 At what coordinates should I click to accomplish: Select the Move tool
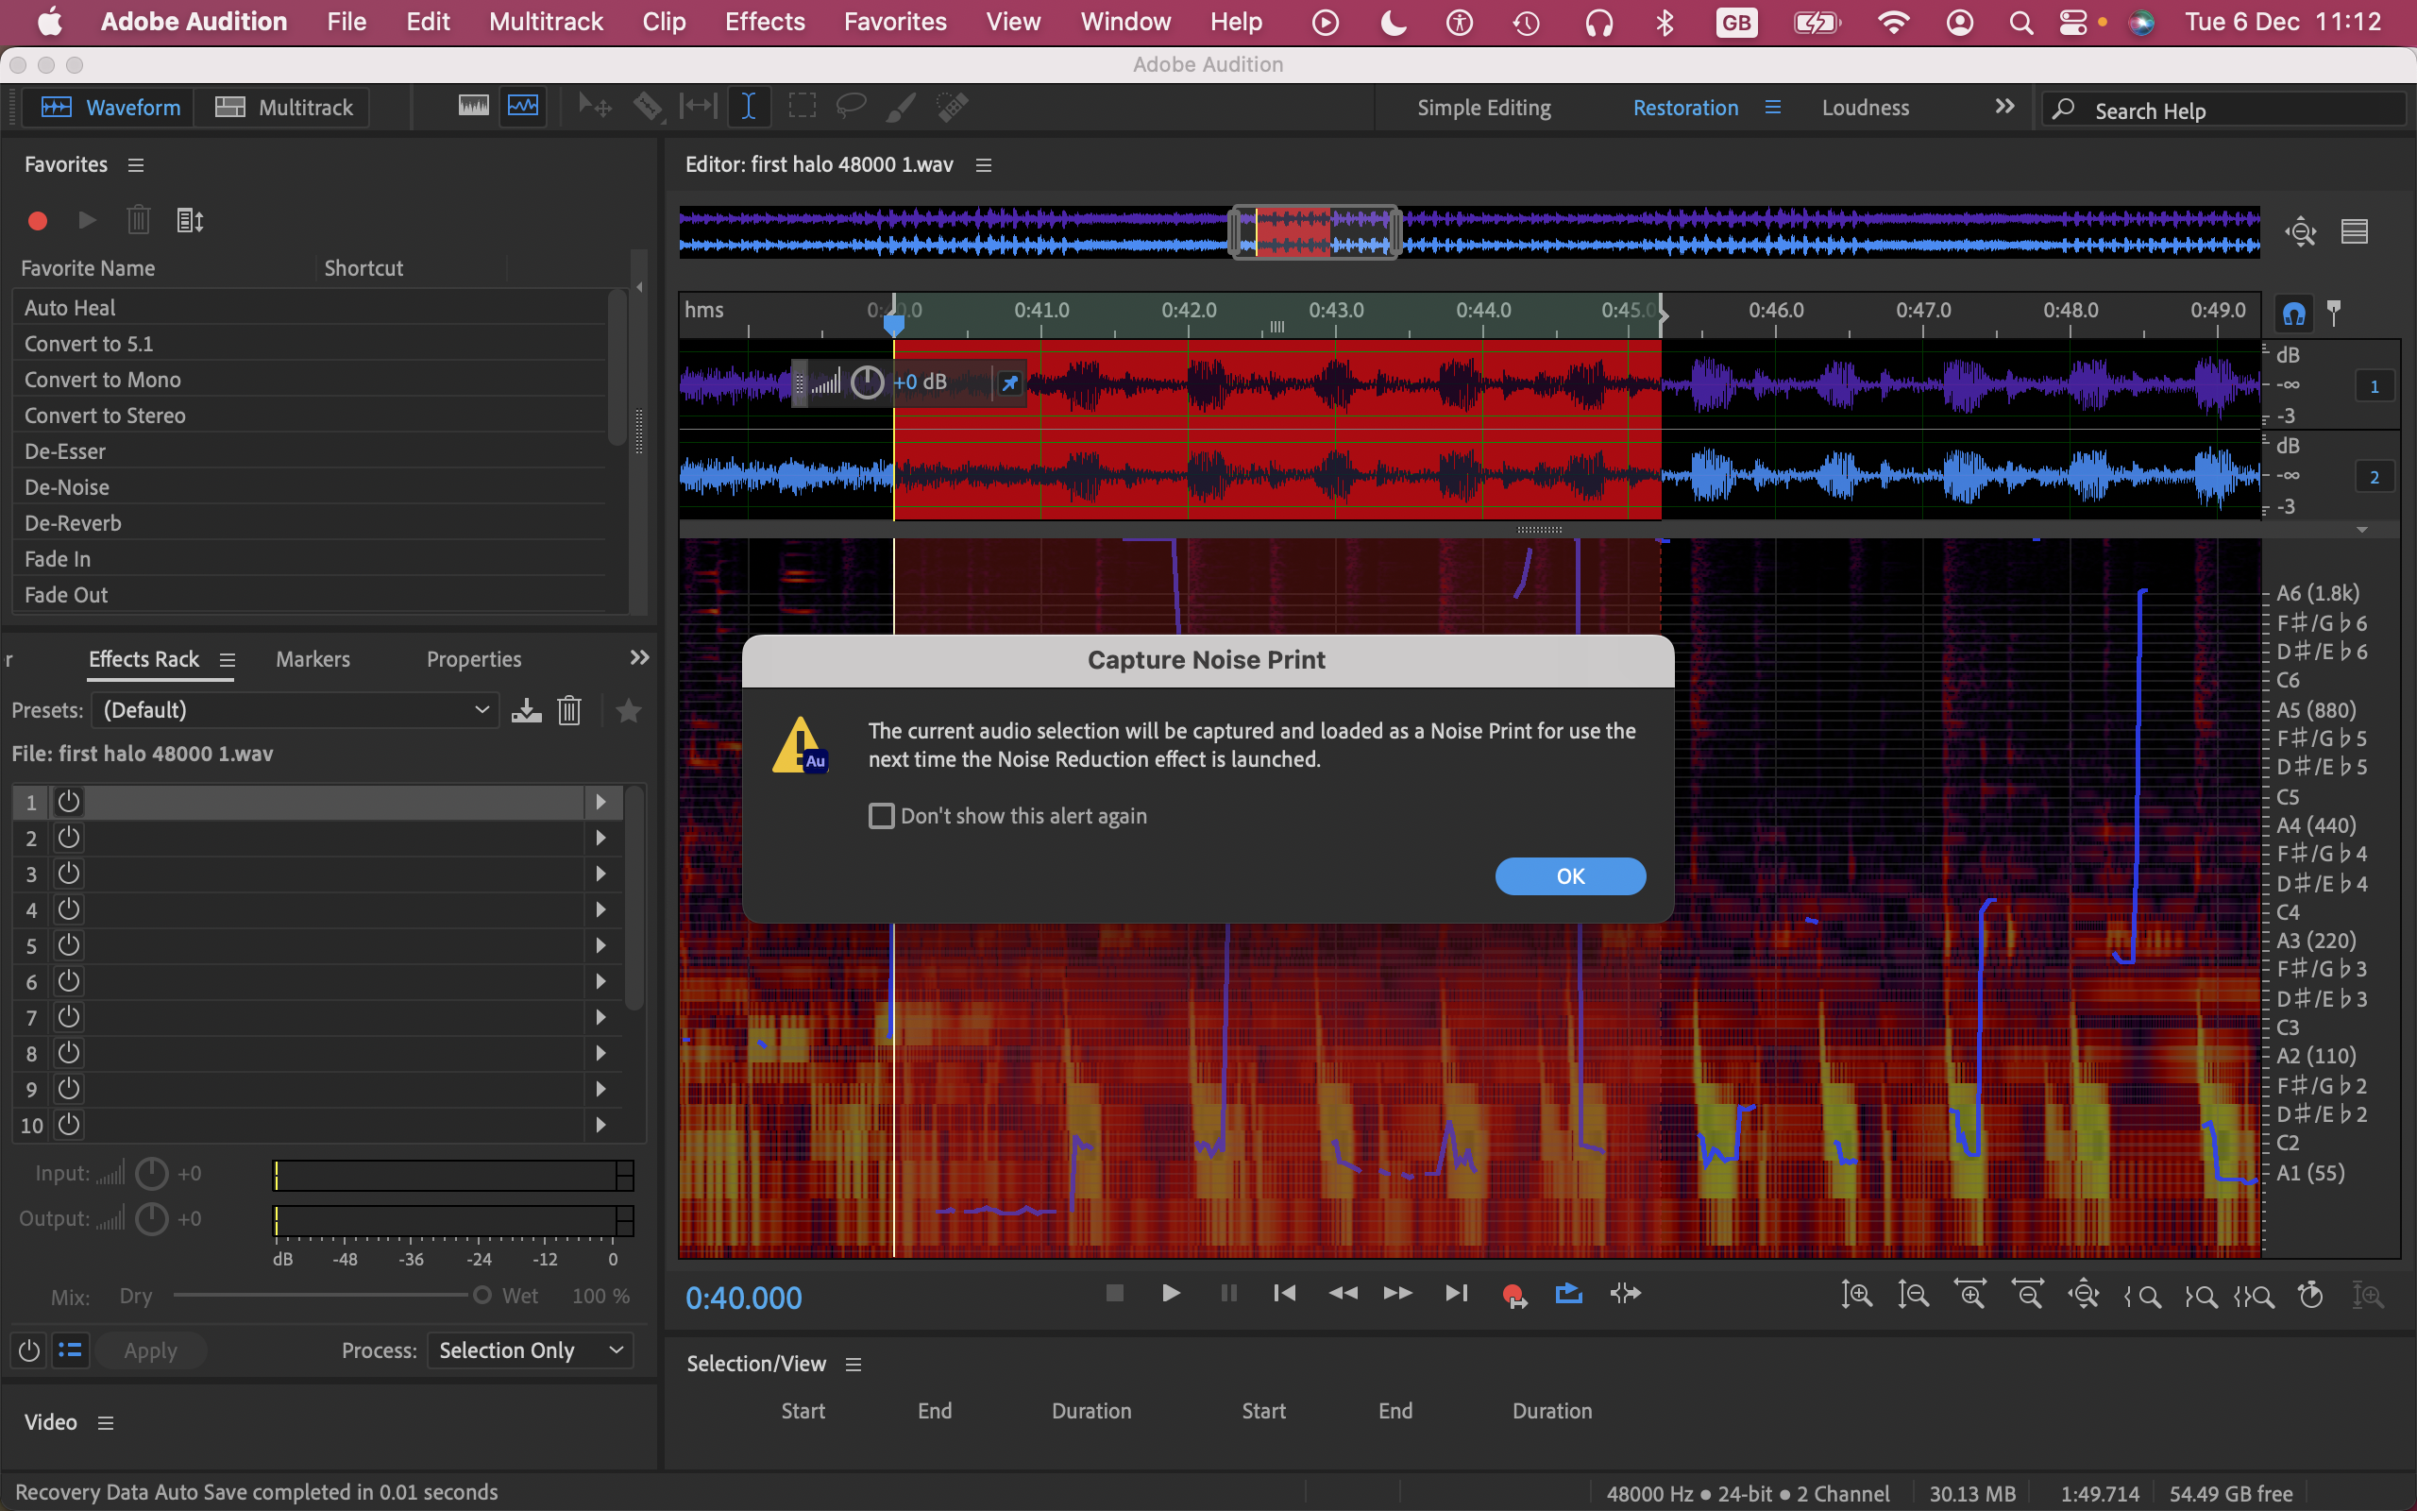pos(595,106)
